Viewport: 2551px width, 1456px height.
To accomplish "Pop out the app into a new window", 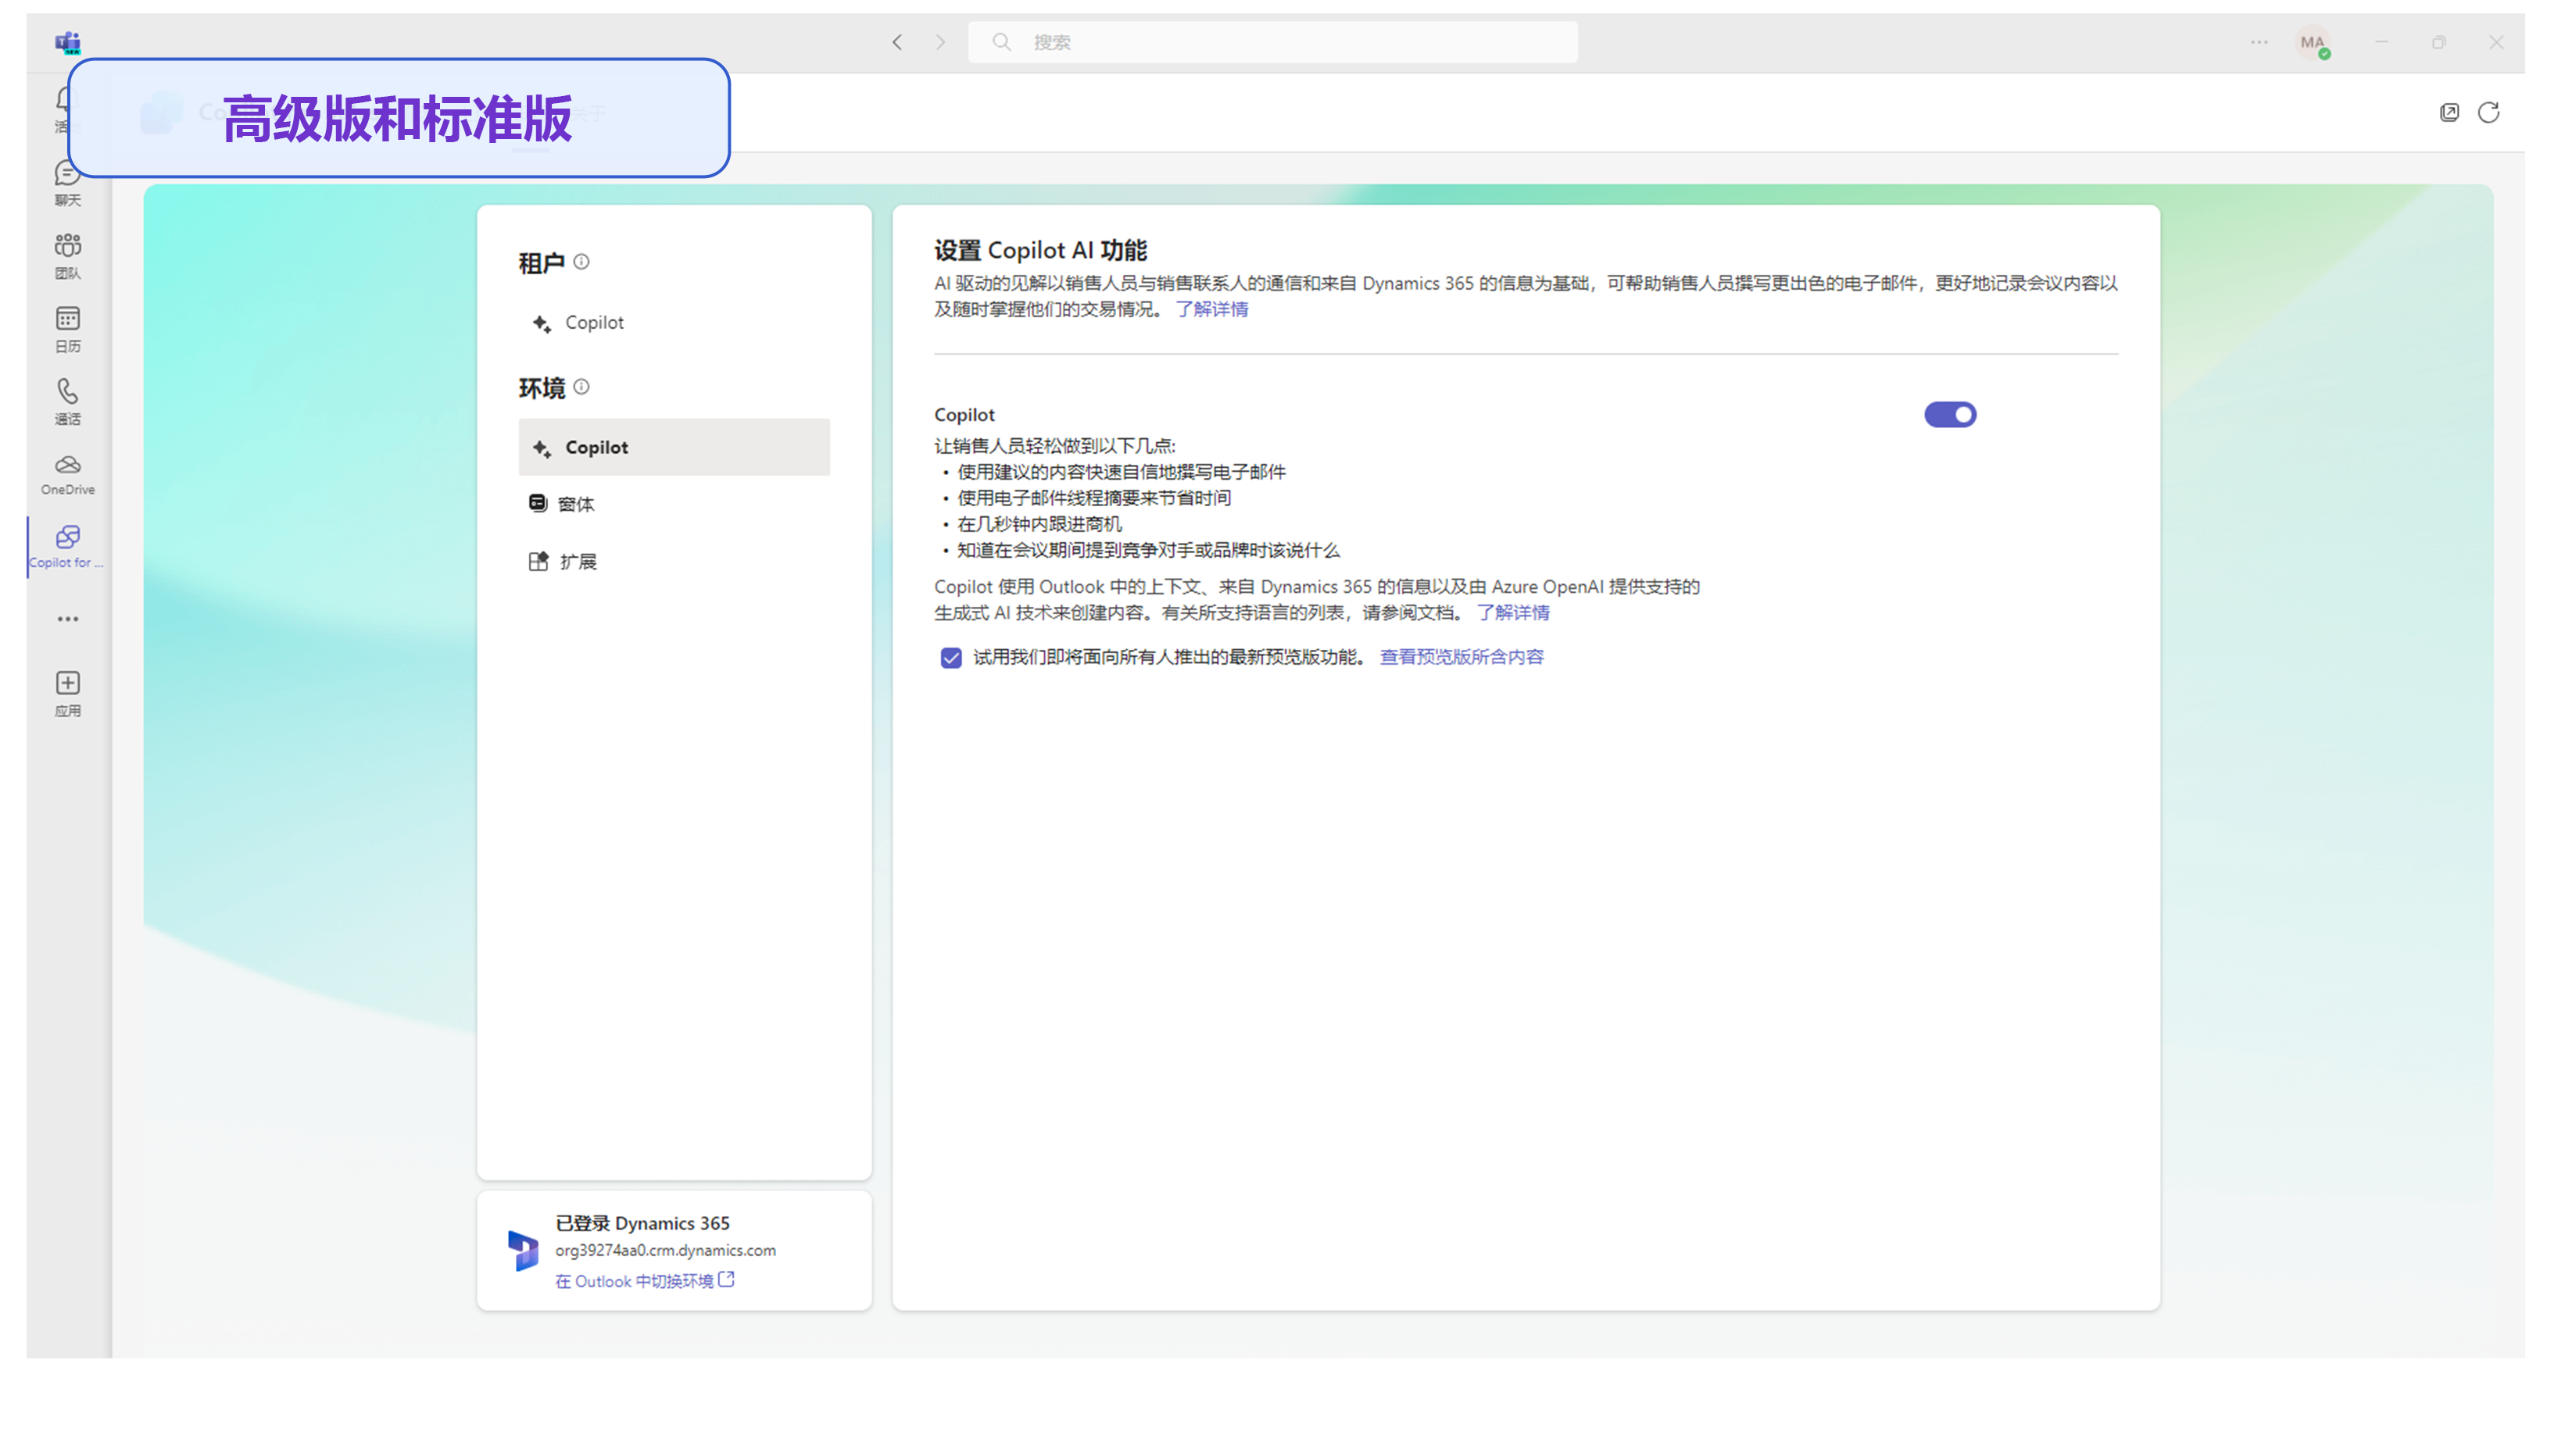I will [2449, 112].
